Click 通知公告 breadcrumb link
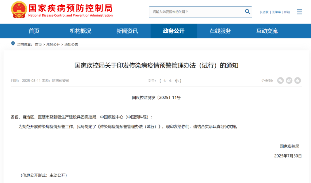Image resolution: width=311 pixels, height=183 pixels. (x=71, y=44)
